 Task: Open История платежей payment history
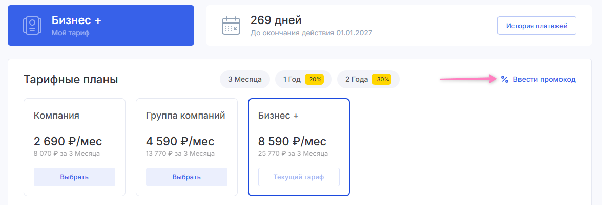coord(536,26)
